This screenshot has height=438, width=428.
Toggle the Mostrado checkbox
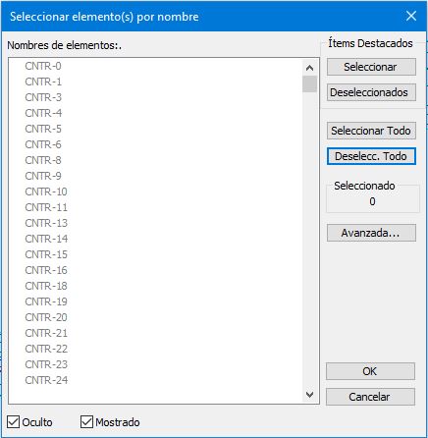pyautogui.click(x=86, y=422)
